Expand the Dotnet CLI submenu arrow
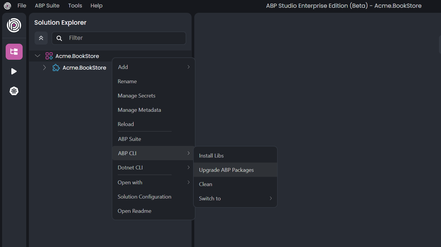This screenshot has width=441, height=247. coord(189,167)
